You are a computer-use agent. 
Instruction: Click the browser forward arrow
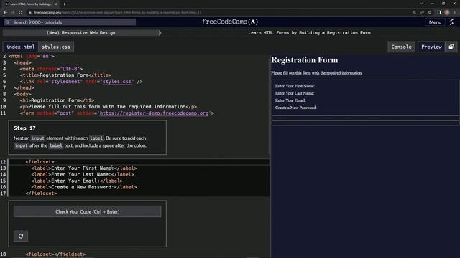click(x=13, y=13)
